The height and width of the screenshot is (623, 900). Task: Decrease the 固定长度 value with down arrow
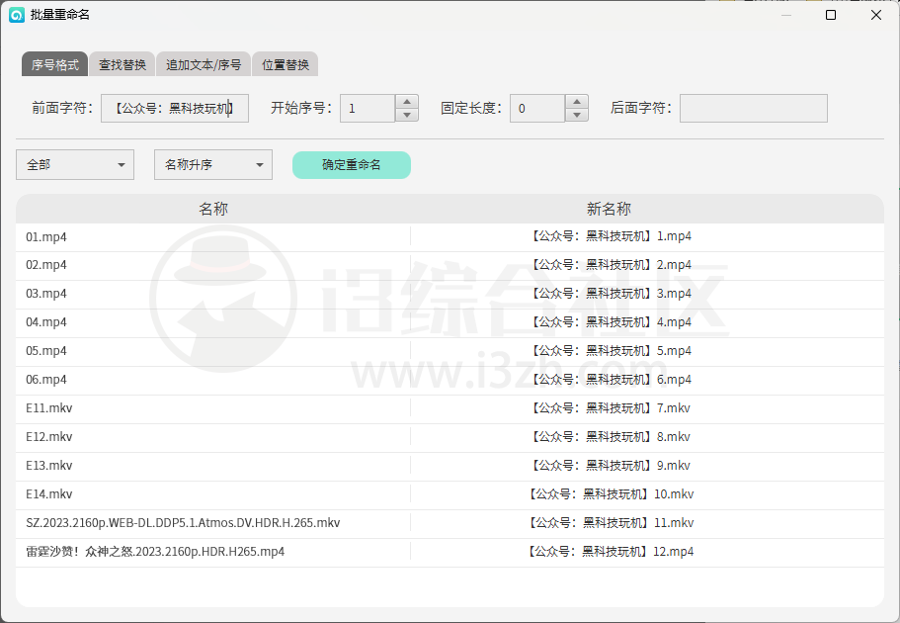(577, 115)
